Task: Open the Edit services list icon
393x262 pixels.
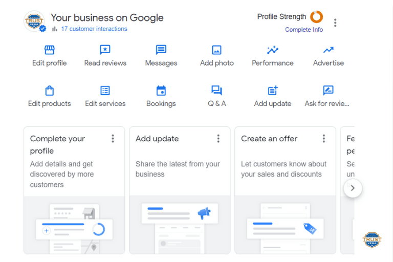Action: pyautogui.click(x=105, y=91)
